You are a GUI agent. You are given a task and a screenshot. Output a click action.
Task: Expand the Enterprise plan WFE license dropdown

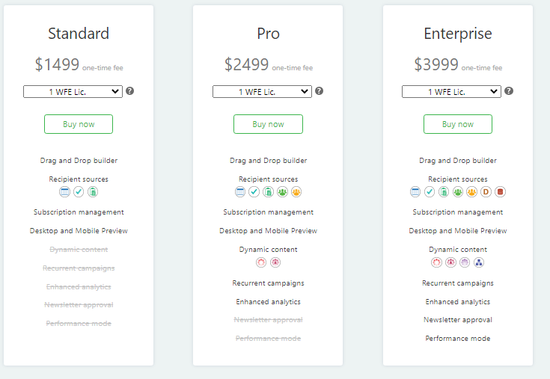point(451,91)
